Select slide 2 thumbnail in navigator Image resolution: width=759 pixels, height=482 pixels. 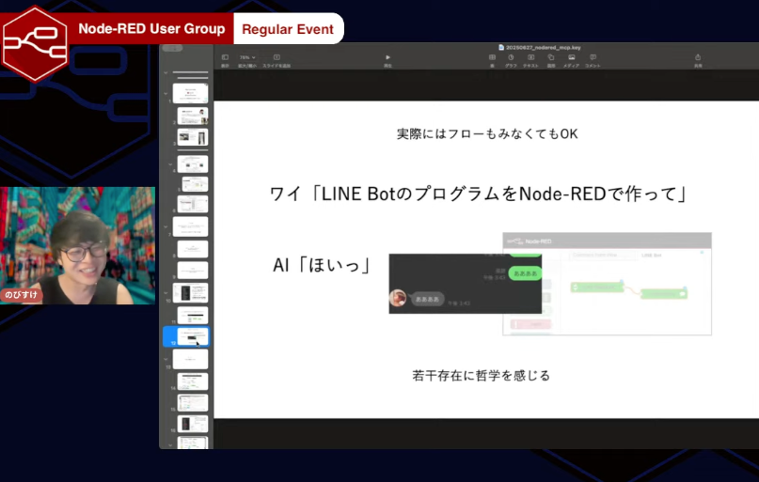pos(193,116)
